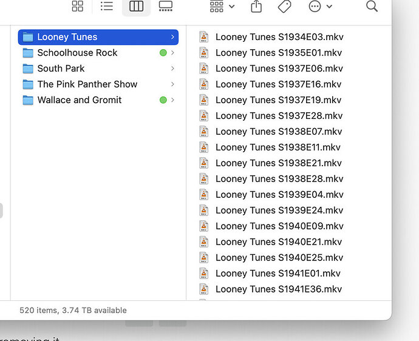This screenshot has width=419, height=341.
Task: Click the Edit Tags icon
Action: (x=284, y=7)
